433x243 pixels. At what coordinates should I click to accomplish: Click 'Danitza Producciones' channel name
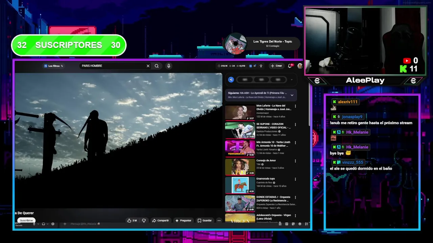[x=266, y=131]
